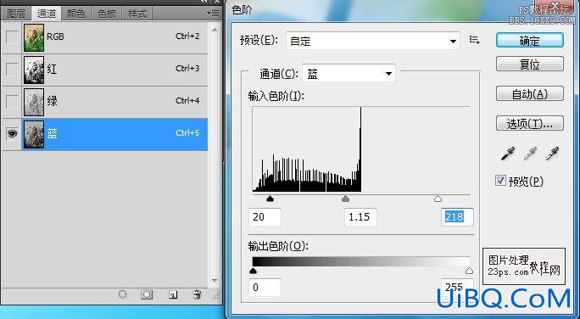Click the 确定 OK button
This screenshot has height=319, width=580.
click(x=530, y=41)
